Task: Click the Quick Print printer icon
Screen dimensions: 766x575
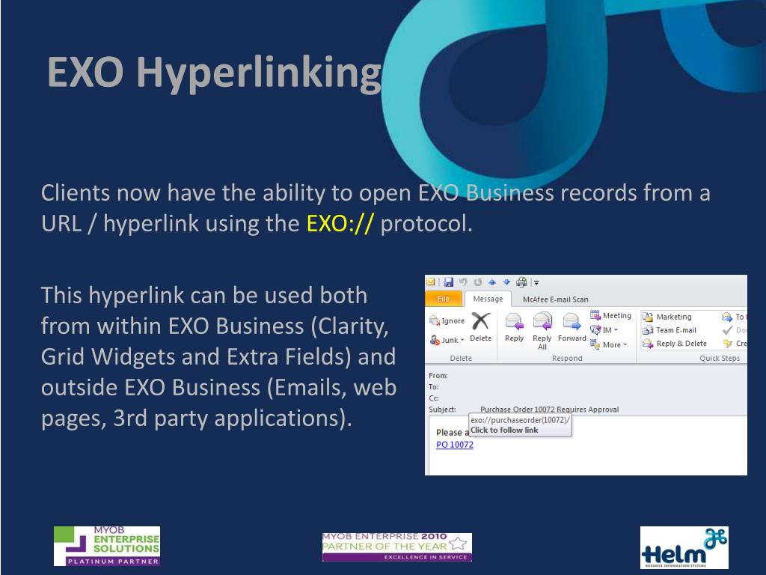Action: [x=521, y=282]
